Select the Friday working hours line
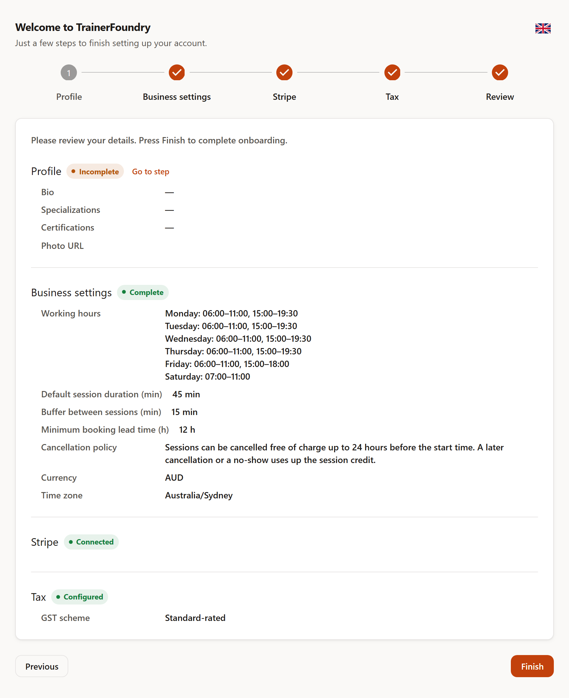The height and width of the screenshot is (698, 569). click(227, 364)
